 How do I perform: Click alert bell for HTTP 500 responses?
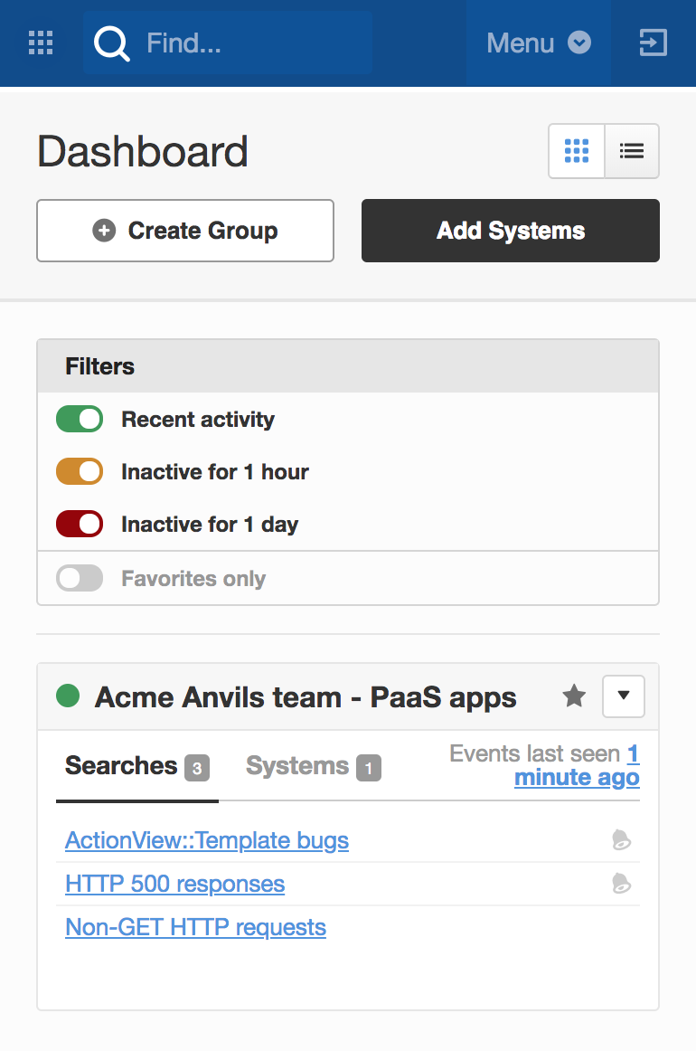[x=622, y=884]
